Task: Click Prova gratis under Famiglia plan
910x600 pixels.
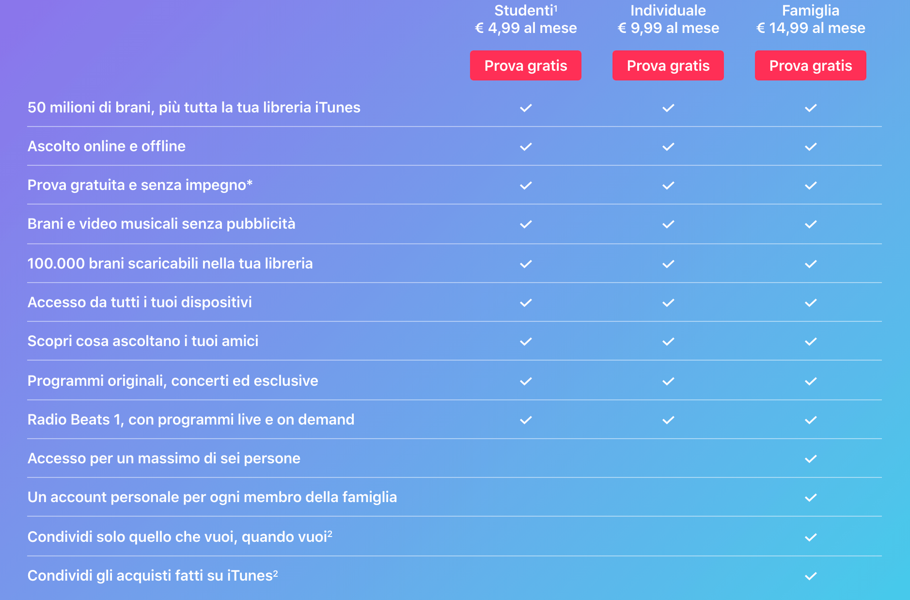Action: pos(810,65)
